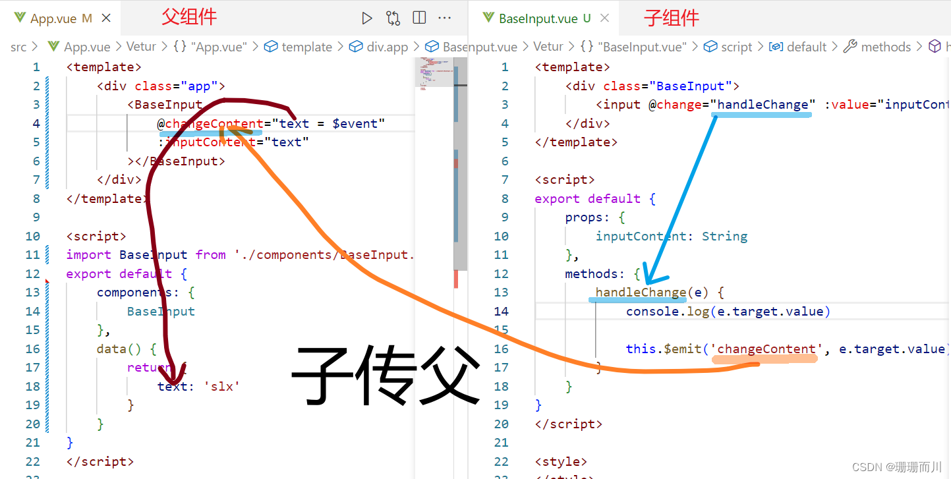The height and width of the screenshot is (479, 951).
Task: Click 'this.$emit' in BaseInput.vue
Action: (x=664, y=349)
